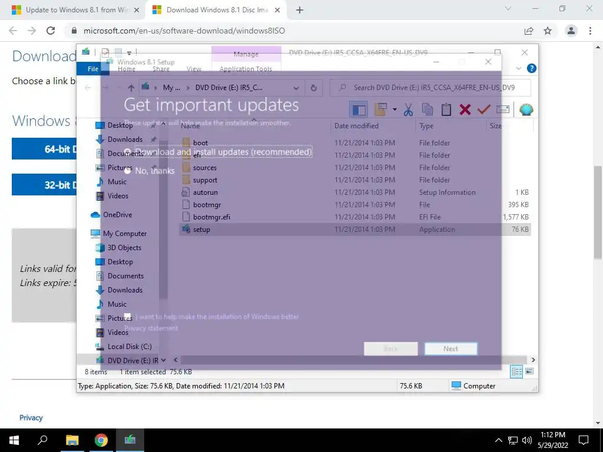The height and width of the screenshot is (452, 603).
Task: Click Chrome address bar URL
Action: point(184,31)
